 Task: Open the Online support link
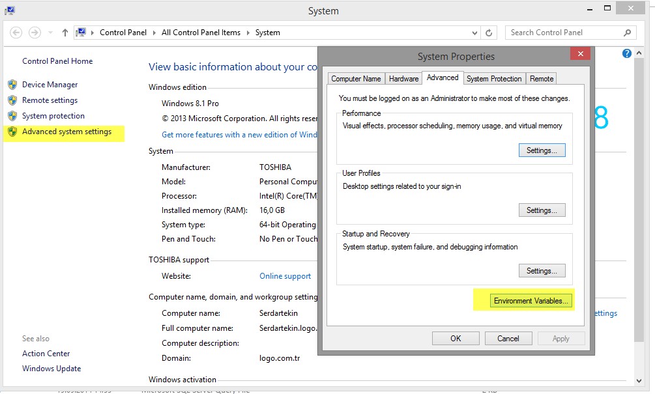[285, 276]
